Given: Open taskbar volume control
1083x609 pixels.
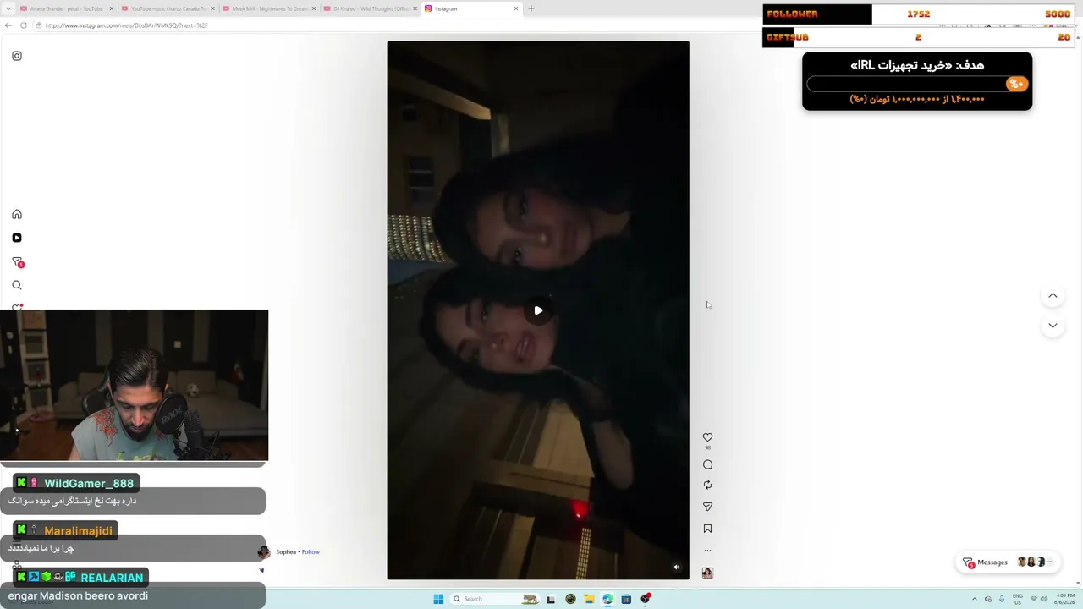Looking at the screenshot, I should pyautogui.click(x=1044, y=599).
